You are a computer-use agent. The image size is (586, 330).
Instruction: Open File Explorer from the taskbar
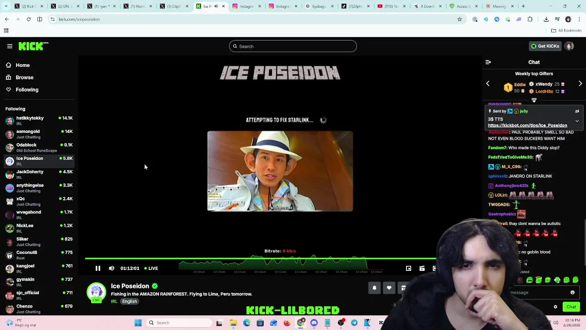[233, 323]
